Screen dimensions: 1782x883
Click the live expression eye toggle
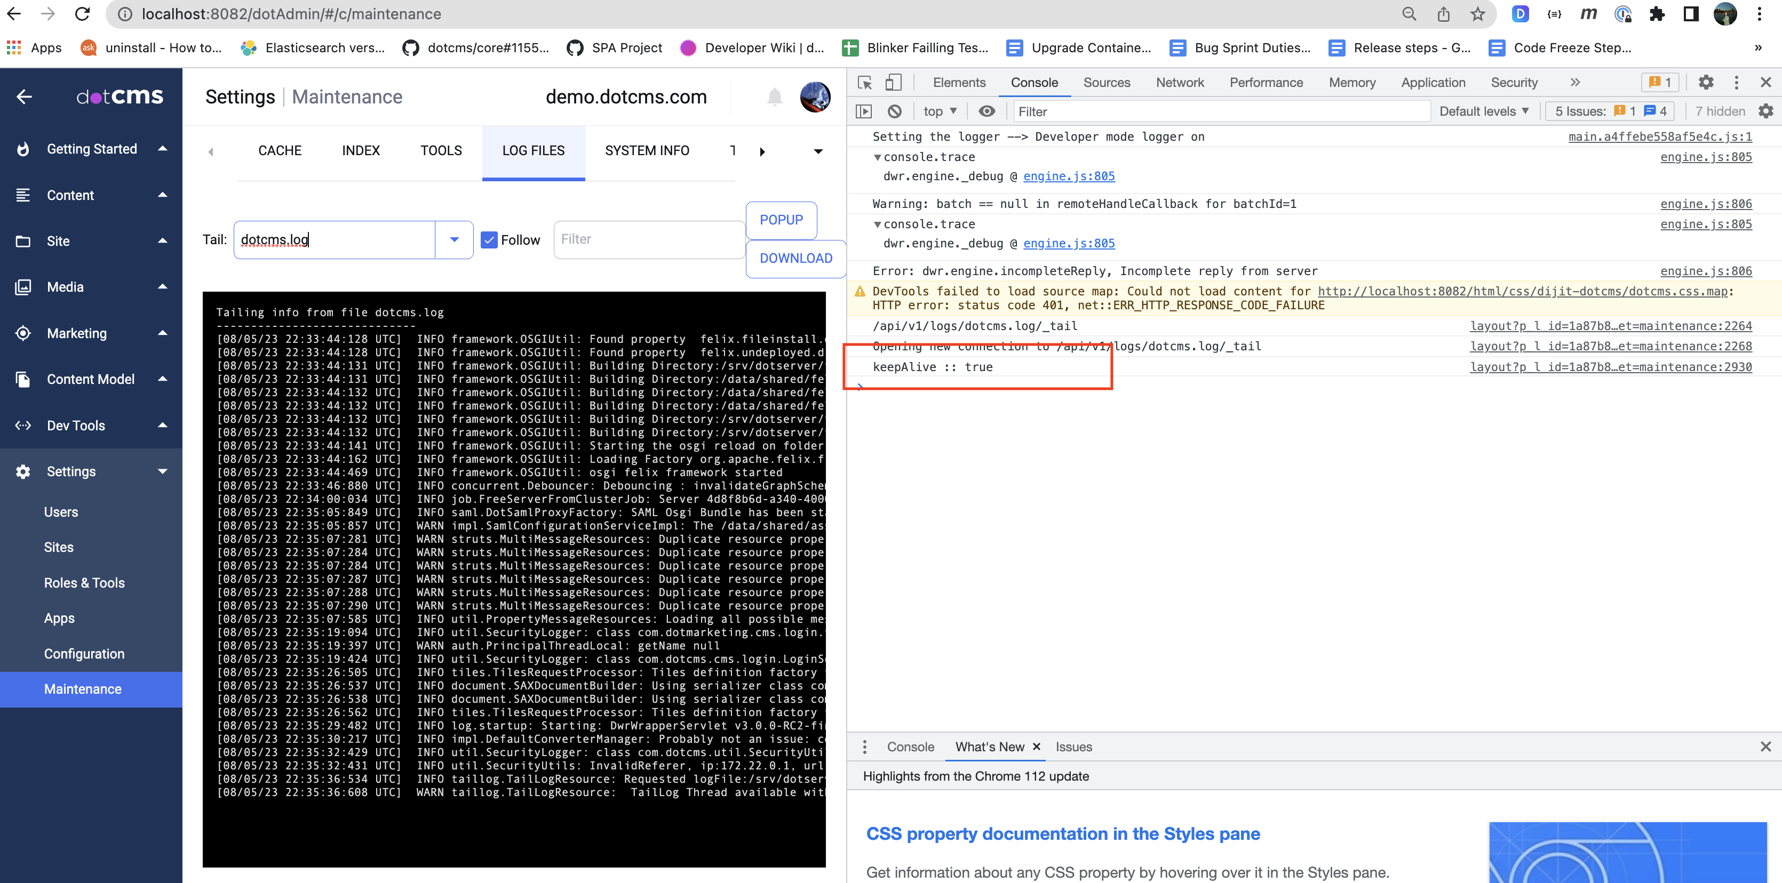tap(987, 110)
